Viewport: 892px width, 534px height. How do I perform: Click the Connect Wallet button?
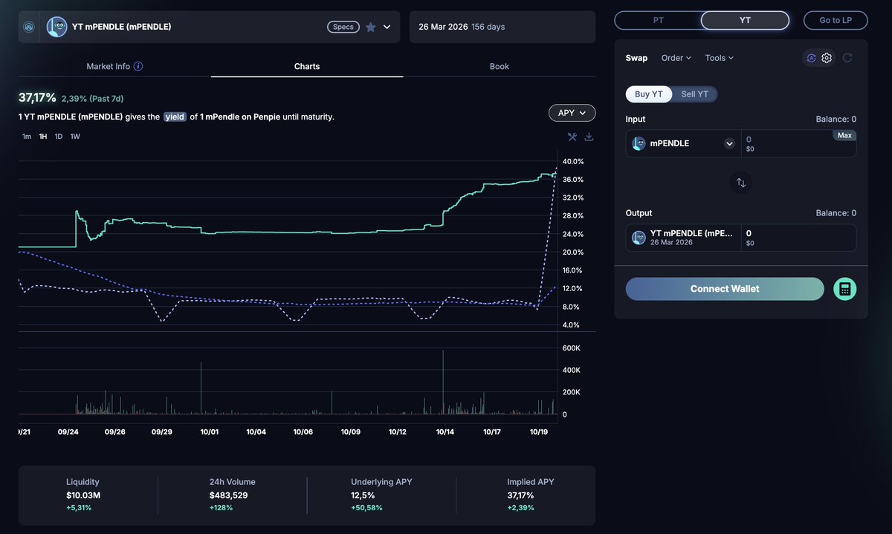725,289
